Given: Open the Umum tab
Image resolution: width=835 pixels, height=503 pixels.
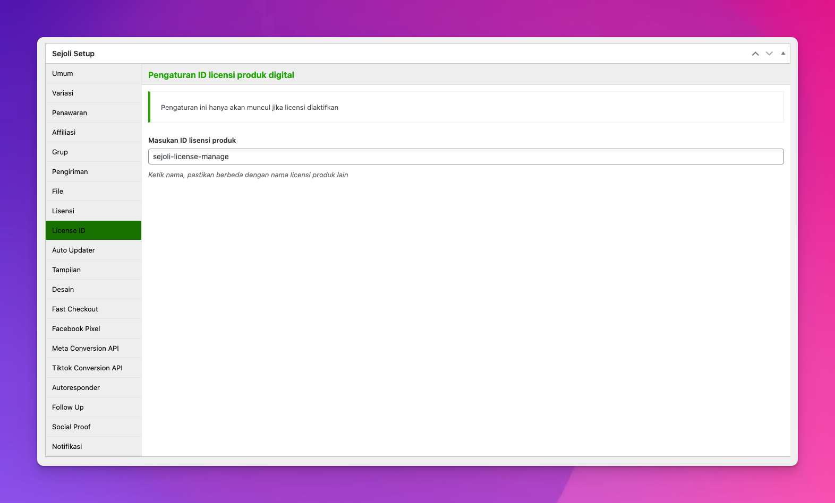Looking at the screenshot, I should pyautogui.click(x=63, y=74).
